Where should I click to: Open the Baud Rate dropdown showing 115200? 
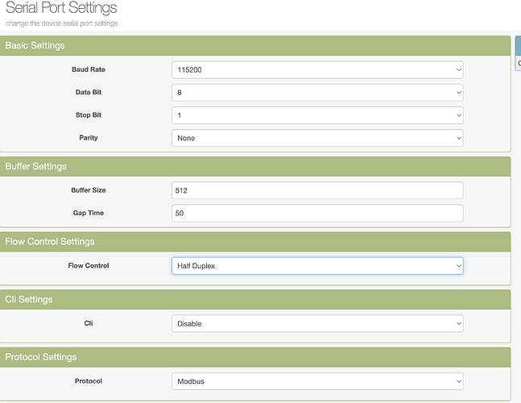(x=317, y=70)
